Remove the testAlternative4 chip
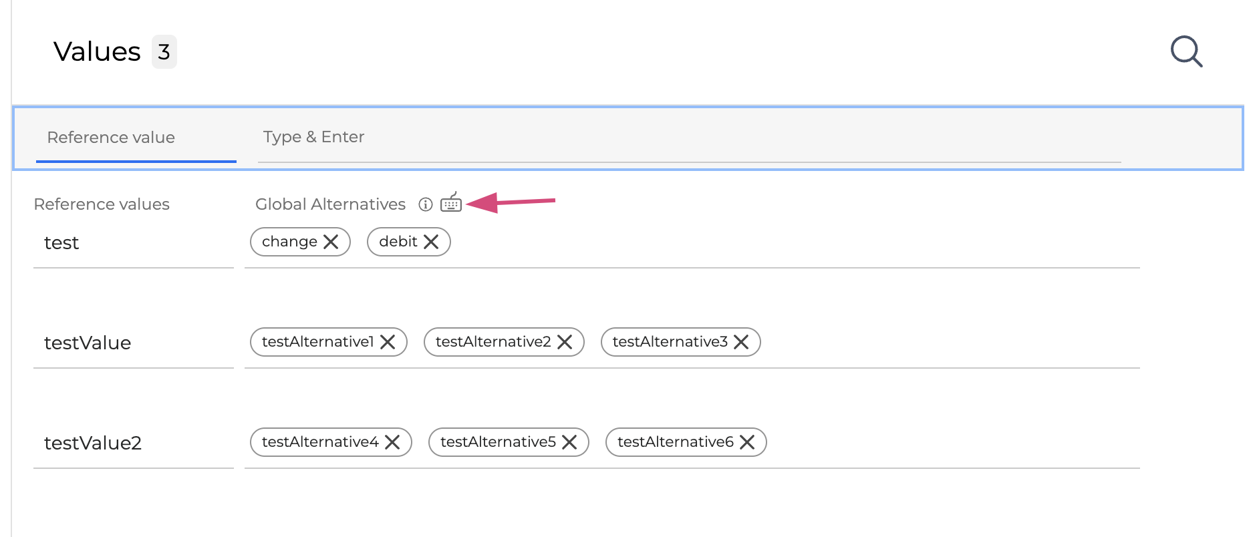1255x537 pixels. pos(392,442)
